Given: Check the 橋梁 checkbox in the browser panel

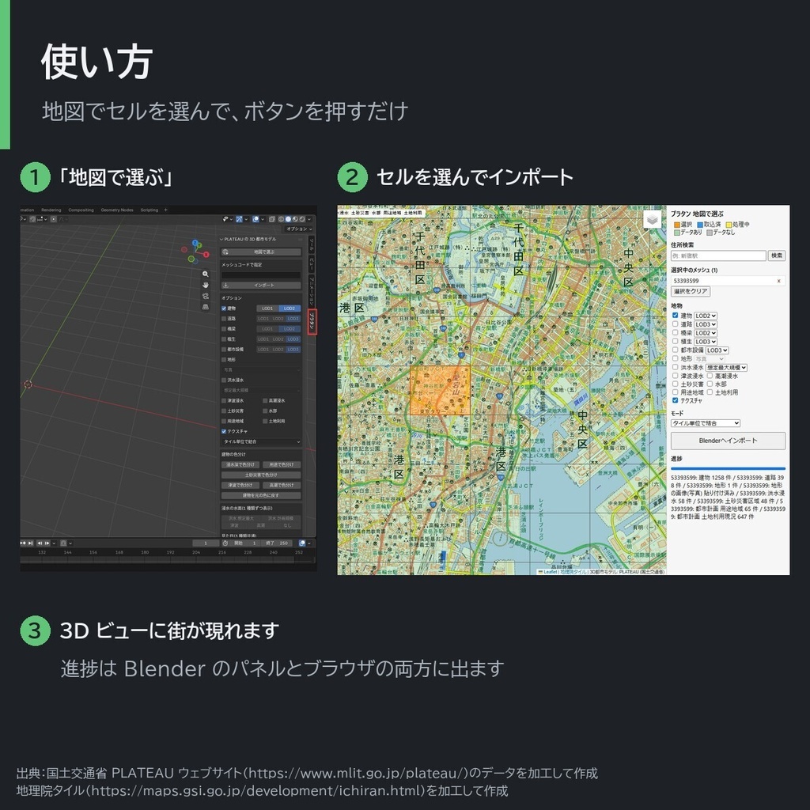Looking at the screenshot, I should [x=675, y=333].
